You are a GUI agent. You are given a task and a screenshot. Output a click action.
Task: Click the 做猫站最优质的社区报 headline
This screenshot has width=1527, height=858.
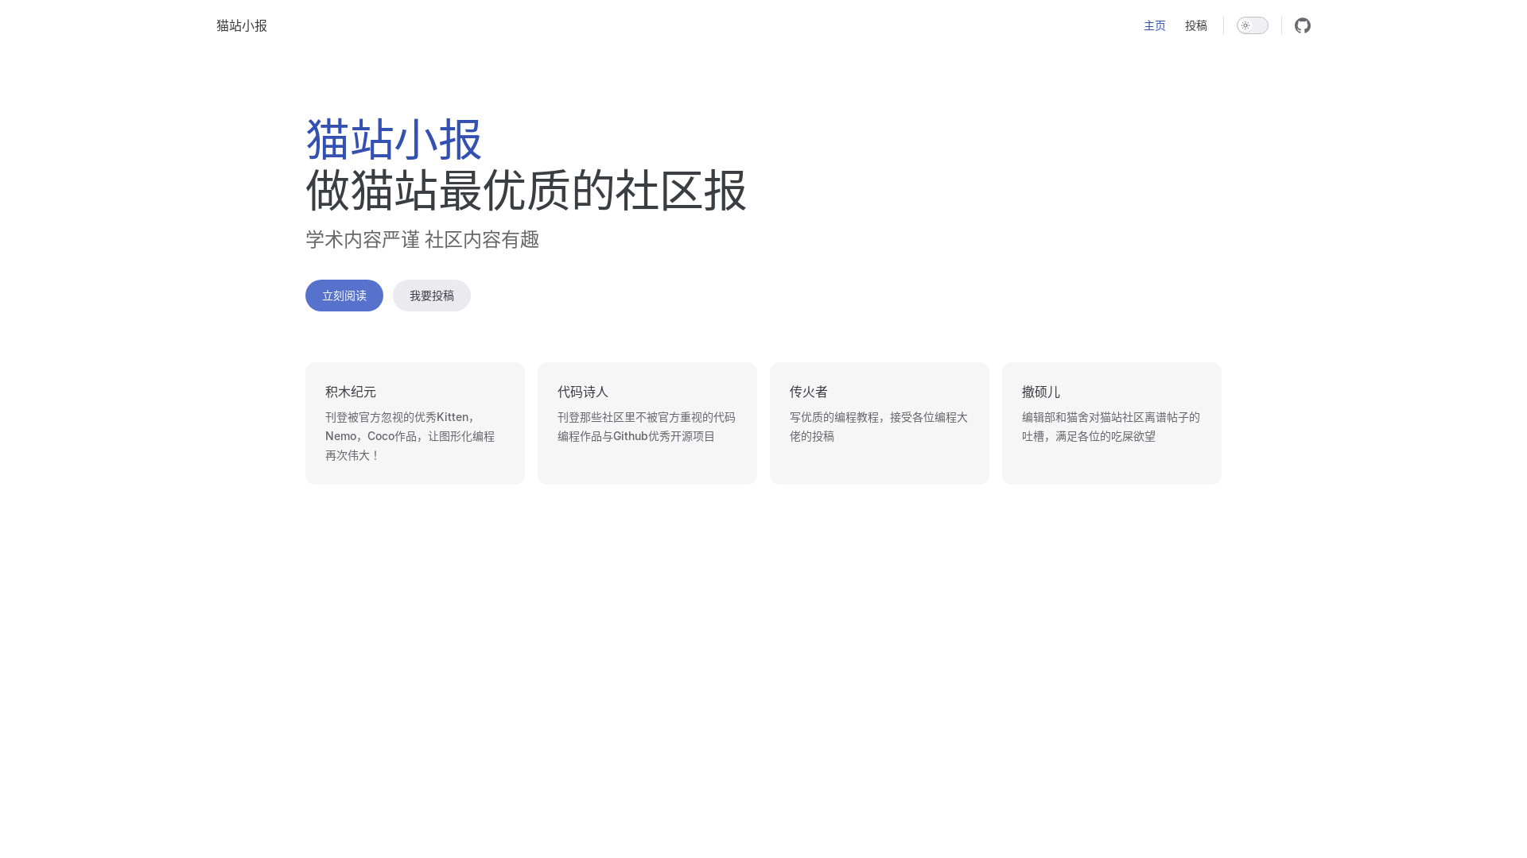pos(526,191)
